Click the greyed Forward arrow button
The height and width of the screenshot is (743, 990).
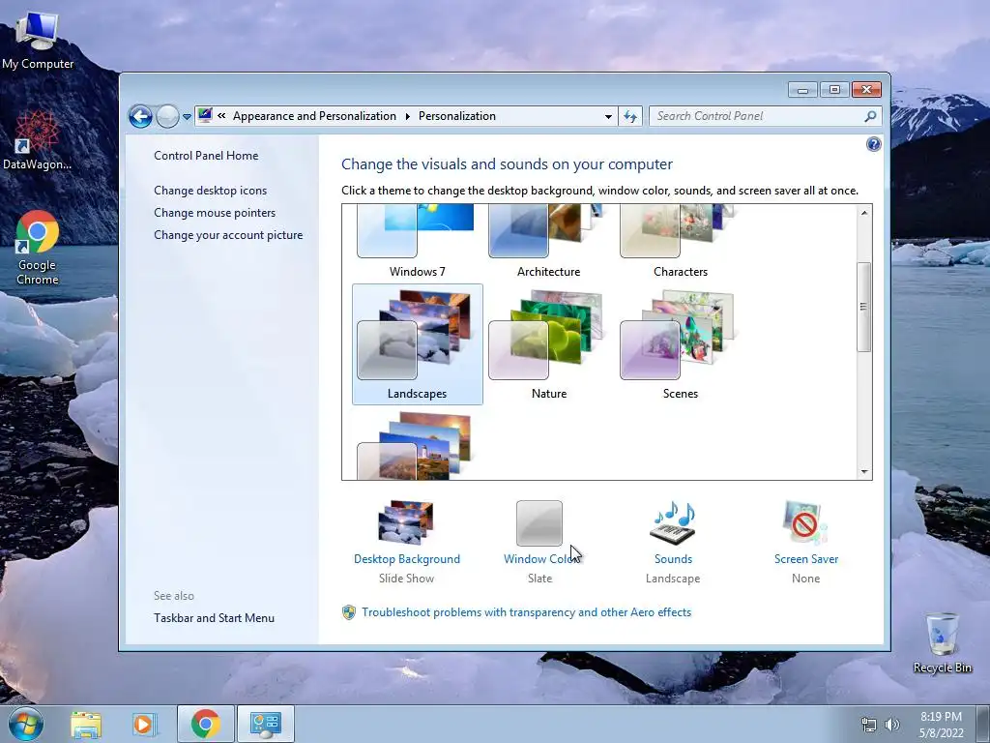click(167, 116)
